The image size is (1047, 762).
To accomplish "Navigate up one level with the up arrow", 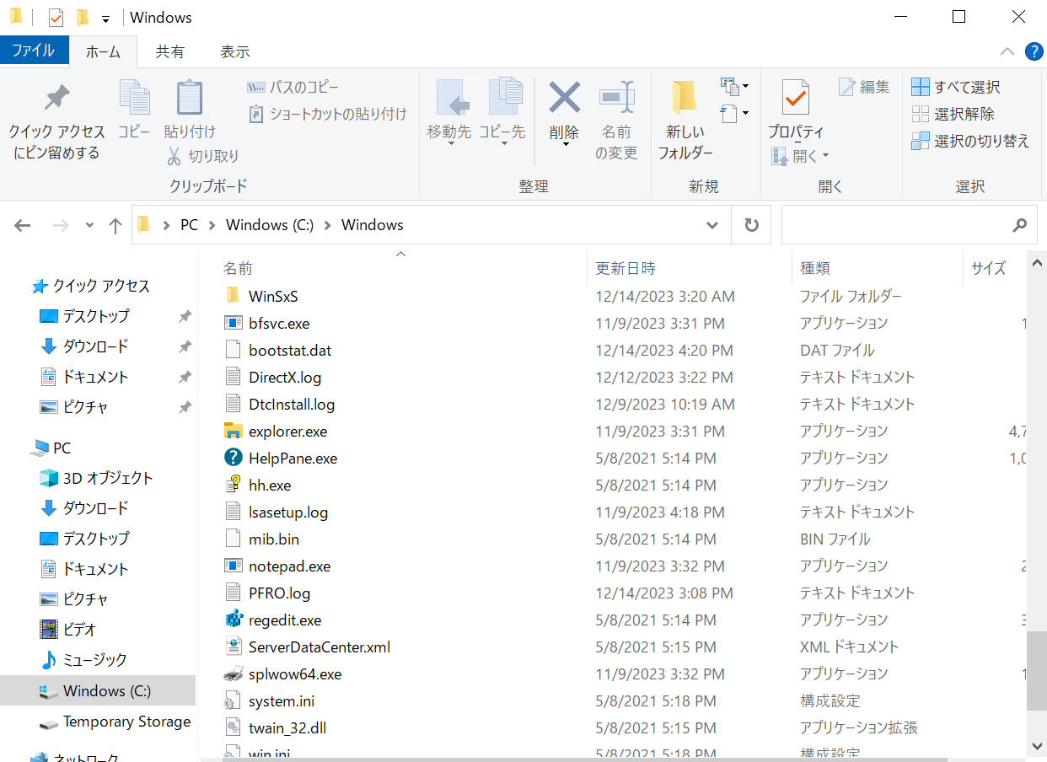I will click(115, 225).
